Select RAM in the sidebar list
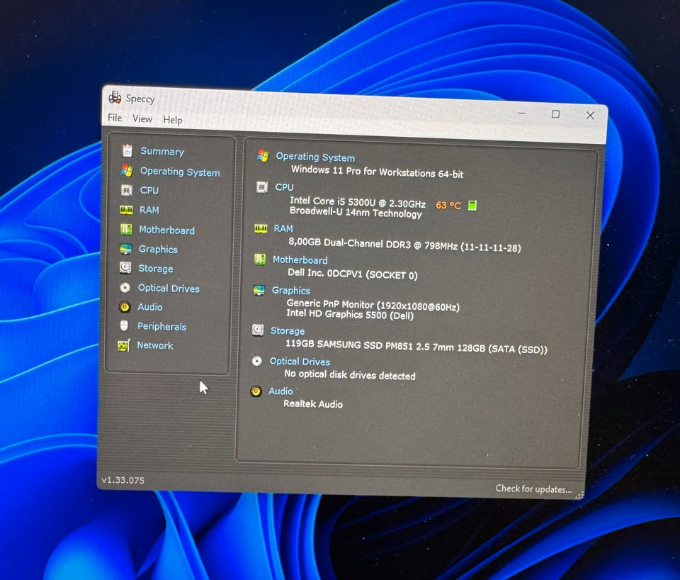 pyautogui.click(x=149, y=210)
